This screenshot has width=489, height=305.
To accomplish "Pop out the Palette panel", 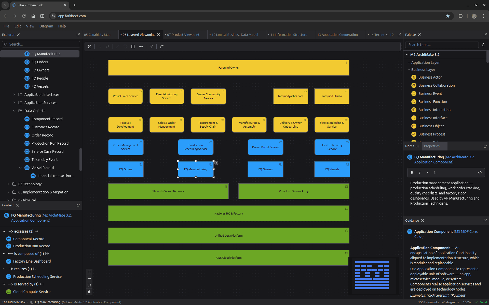I will [x=485, y=35].
